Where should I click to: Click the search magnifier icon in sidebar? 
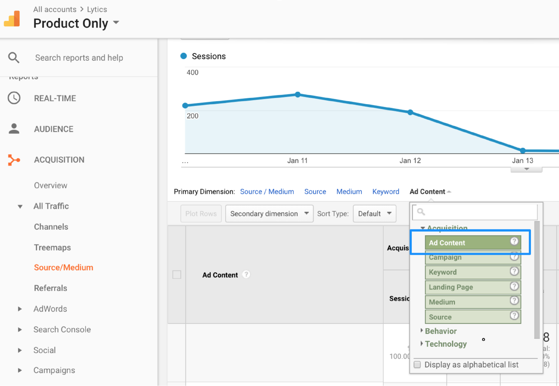tap(14, 58)
